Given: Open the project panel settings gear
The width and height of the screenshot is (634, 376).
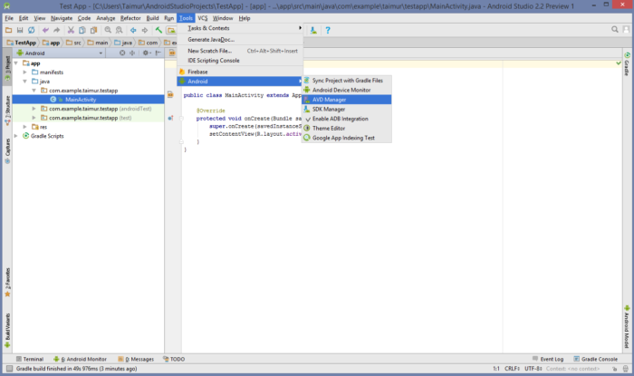Looking at the screenshot, I should 146,53.
